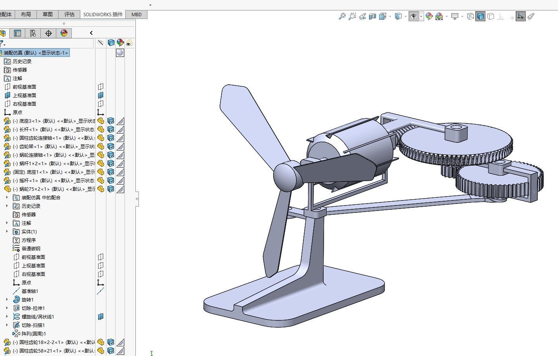Expand the 实体(1) folder

point(7,231)
